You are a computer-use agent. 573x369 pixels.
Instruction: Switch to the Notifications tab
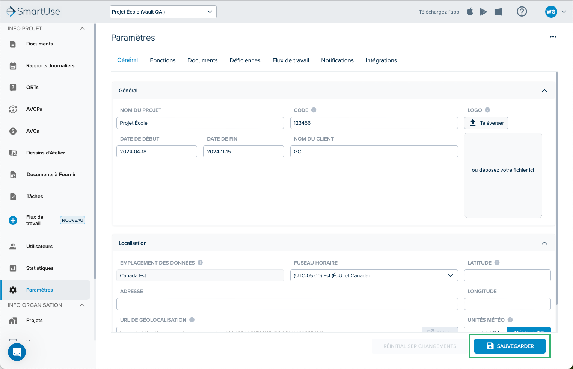pos(337,60)
